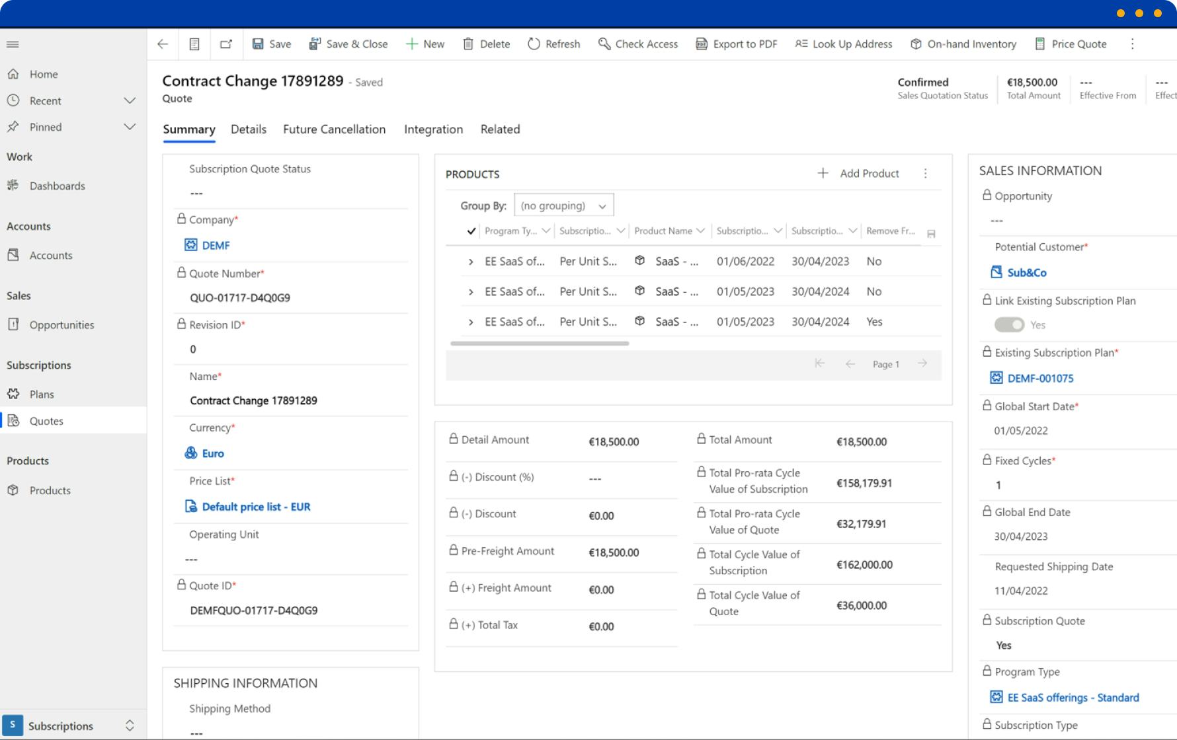This screenshot has width=1177, height=740.
Task: Select all products with the header checkmark
Action: pos(471,231)
